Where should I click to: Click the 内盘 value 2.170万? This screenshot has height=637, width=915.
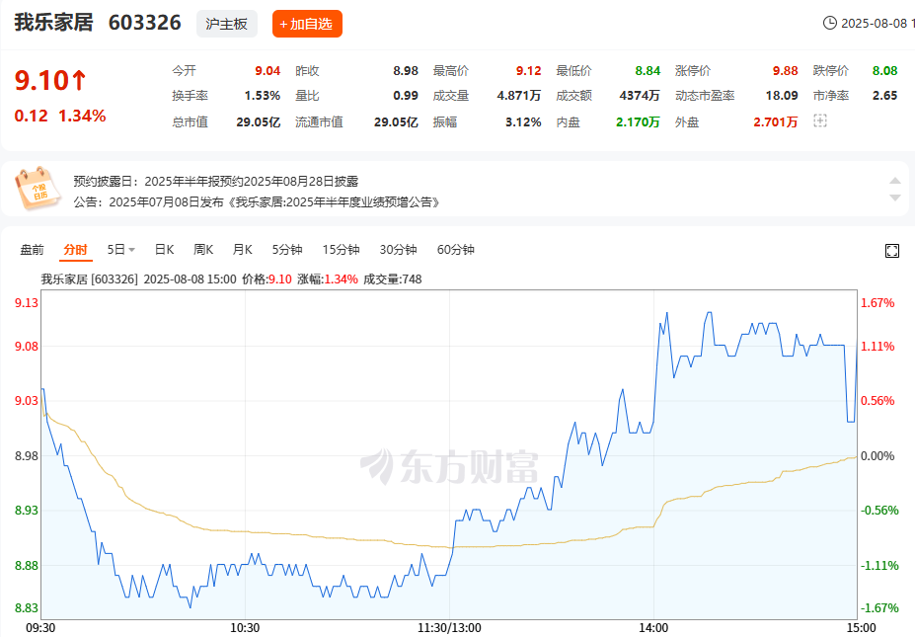[x=638, y=122]
